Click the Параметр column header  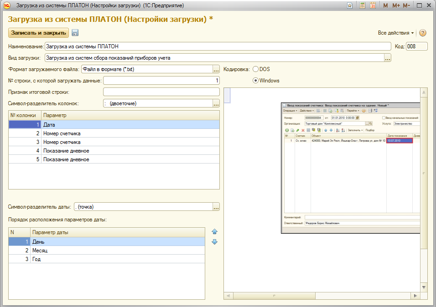point(130,115)
